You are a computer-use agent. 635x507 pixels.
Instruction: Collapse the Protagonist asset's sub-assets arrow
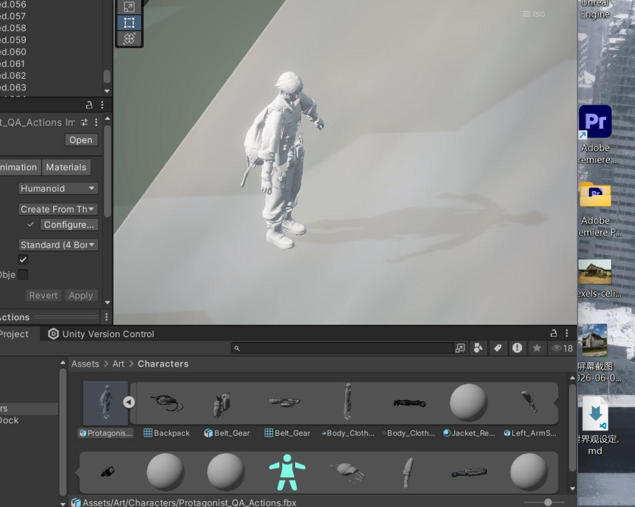129,402
